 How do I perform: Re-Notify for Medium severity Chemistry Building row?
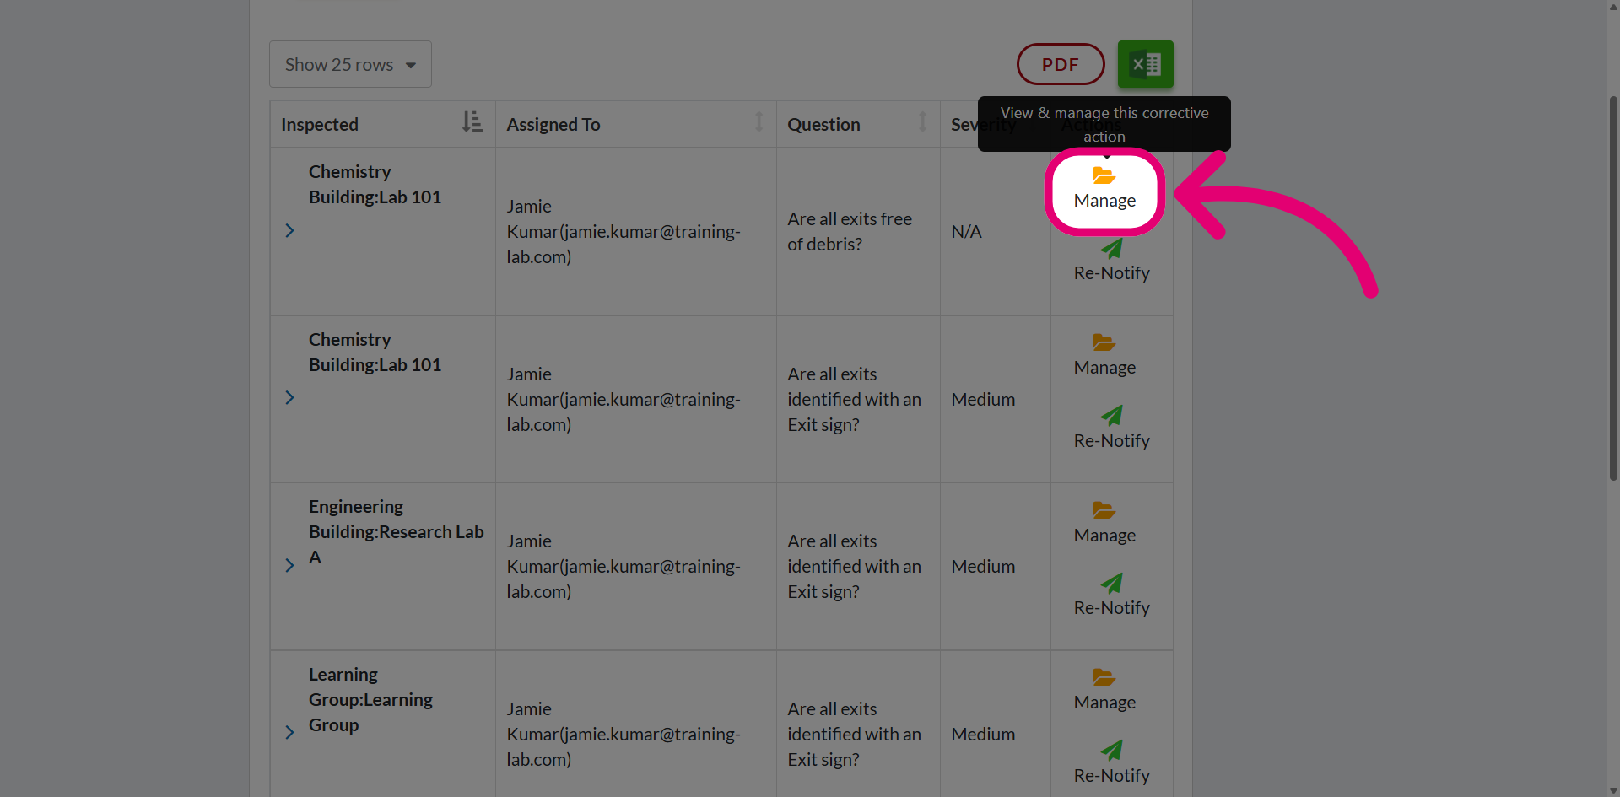[x=1111, y=428]
